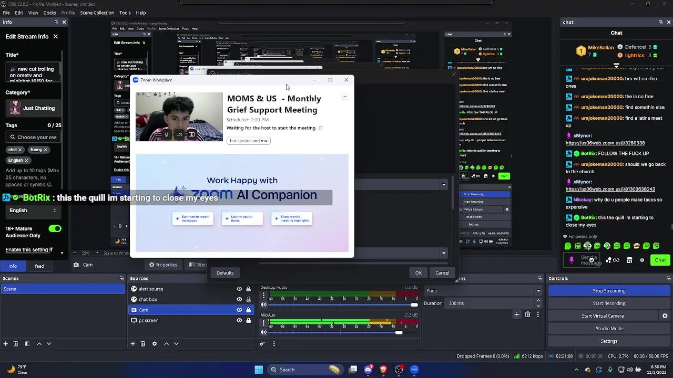Open transition properties three-dot menu
This screenshot has width=673, height=378.
pos(538,314)
